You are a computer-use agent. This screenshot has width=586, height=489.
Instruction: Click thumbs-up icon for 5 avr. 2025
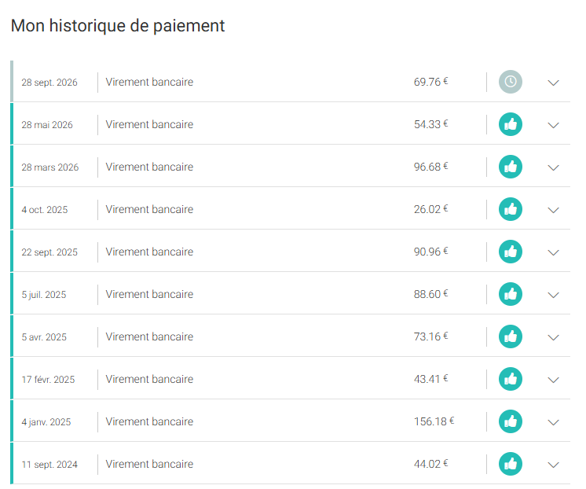click(x=510, y=336)
